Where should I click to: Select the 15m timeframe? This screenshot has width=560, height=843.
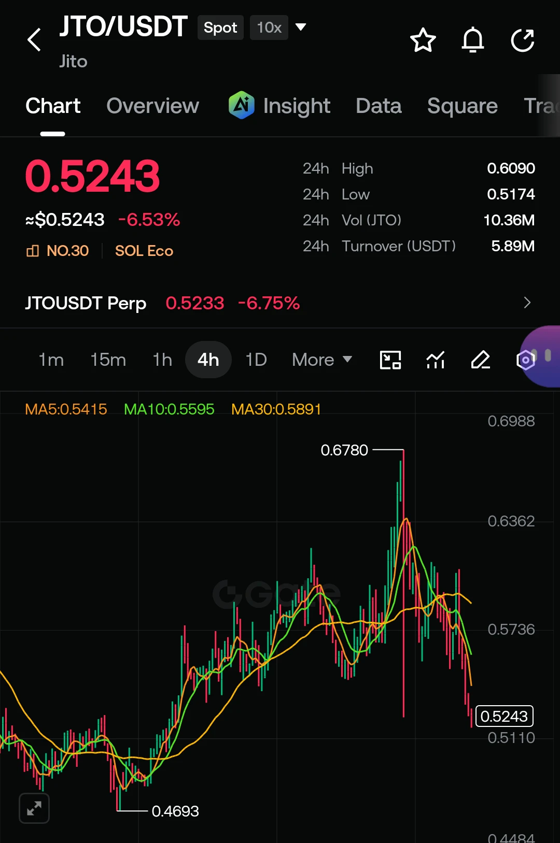pos(108,360)
